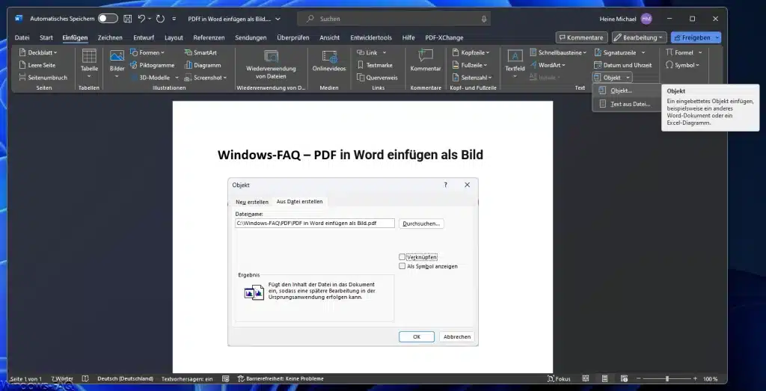This screenshot has width=766, height=391.
Task: Click microphone icon in the search box
Action: [x=484, y=19]
